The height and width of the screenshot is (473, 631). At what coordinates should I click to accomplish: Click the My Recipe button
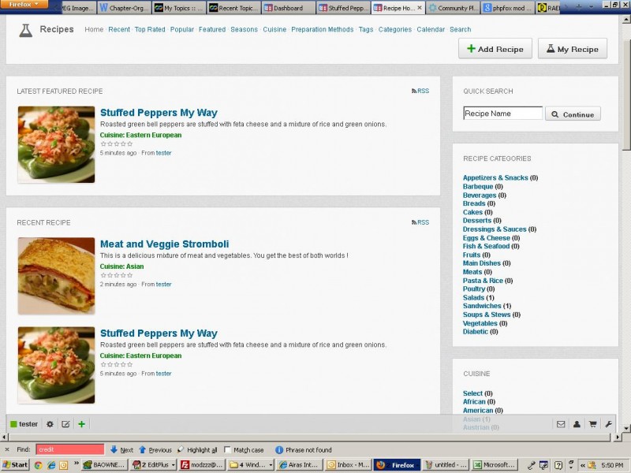[x=573, y=49]
